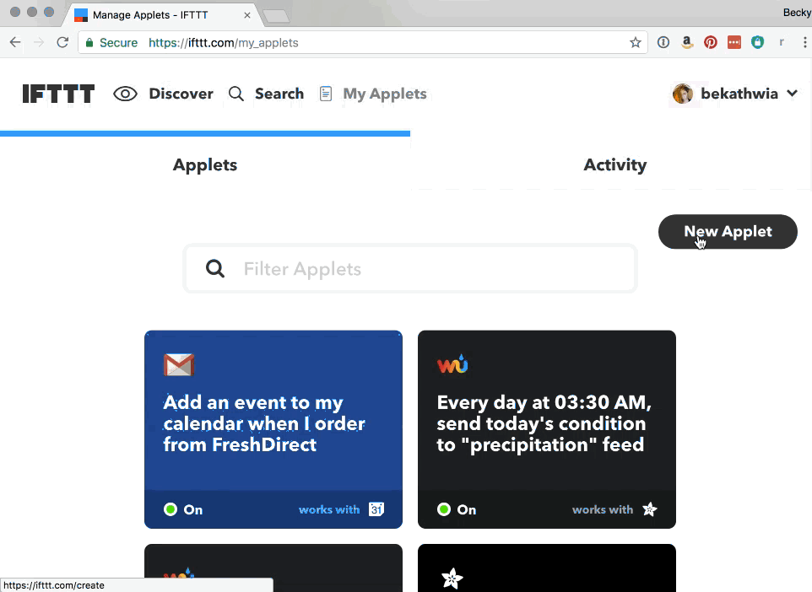Click the Search magnifier icon in the navbar
Viewport: 812px width, 592px height.
pyautogui.click(x=236, y=94)
